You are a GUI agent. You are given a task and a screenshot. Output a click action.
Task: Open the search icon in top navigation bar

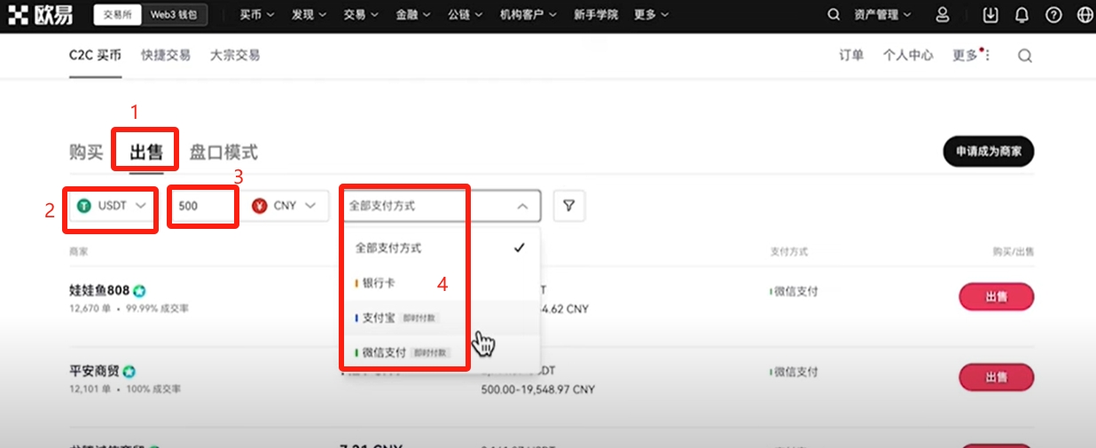(x=834, y=15)
